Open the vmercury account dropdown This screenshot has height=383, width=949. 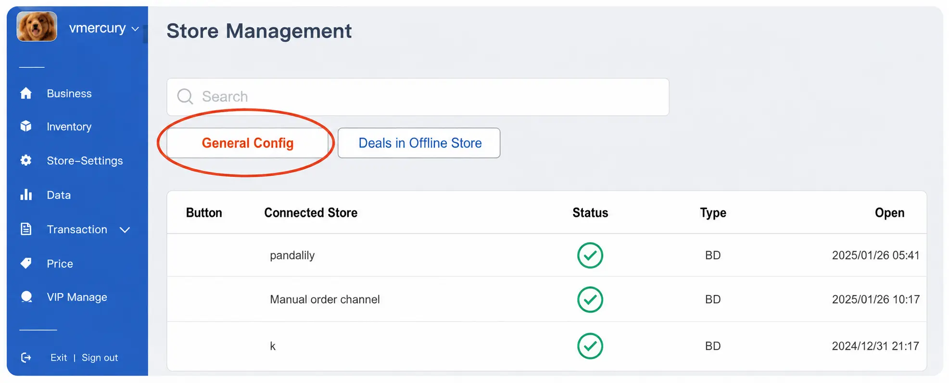104,28
